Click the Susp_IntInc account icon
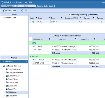Viewport: 105px width, 98px height. pos(7,96)
